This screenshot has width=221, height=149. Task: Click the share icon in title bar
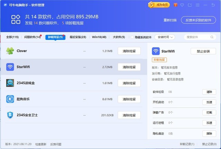(190, 5)
